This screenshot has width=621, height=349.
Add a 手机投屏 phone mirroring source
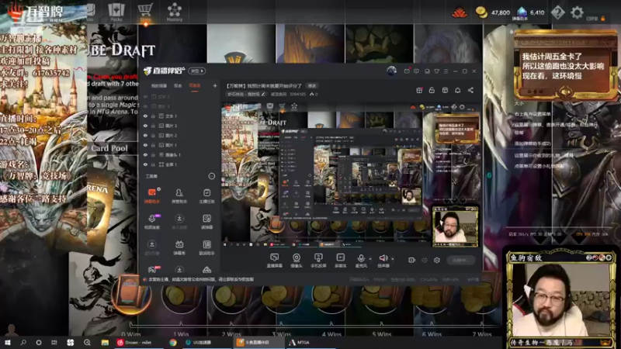[318, 261]
